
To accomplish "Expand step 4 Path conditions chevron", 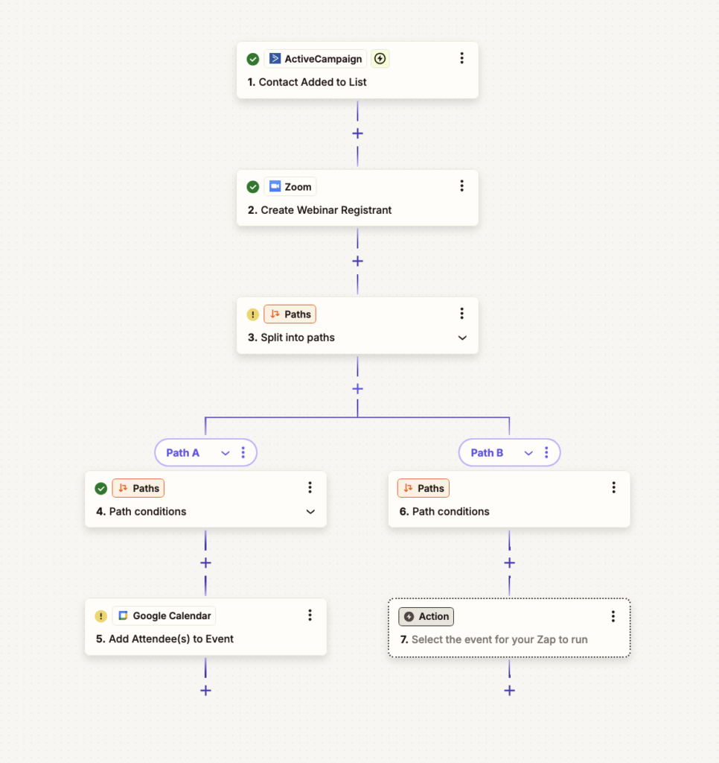I will [x=310, y=512].
